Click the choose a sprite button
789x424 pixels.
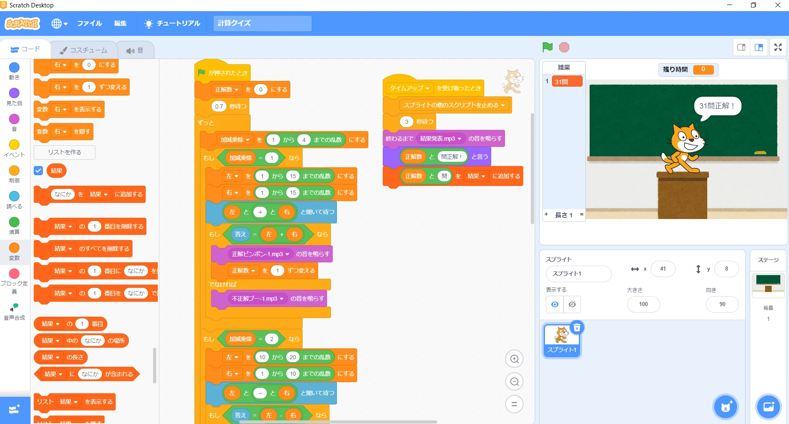coord(726,407)
